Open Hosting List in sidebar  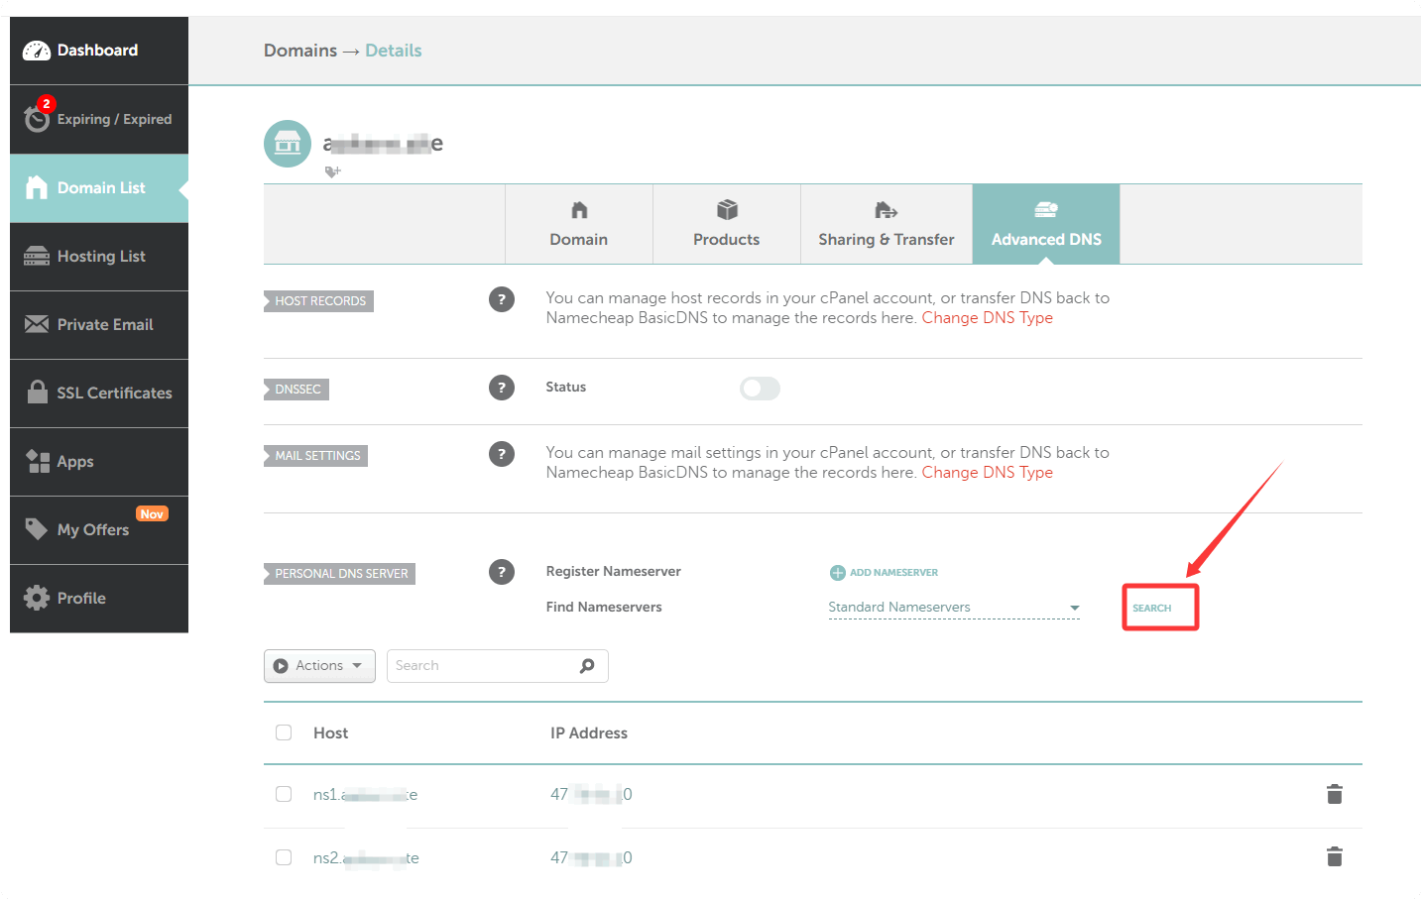[x=99, y=257]
